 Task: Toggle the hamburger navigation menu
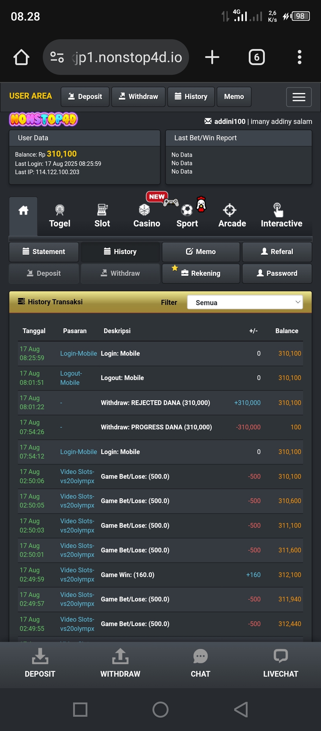(299, 97)
